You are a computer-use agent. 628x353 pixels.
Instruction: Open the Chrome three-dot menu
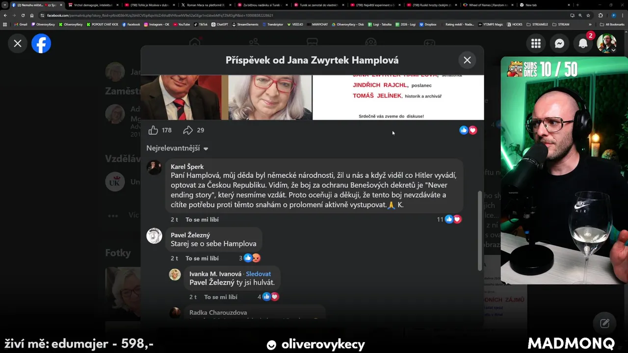point(623,15)
